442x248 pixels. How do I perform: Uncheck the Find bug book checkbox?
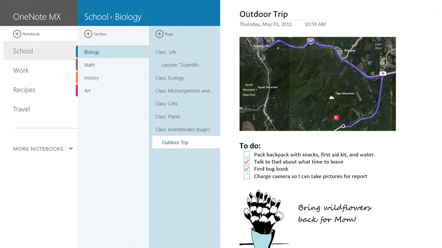247,169
